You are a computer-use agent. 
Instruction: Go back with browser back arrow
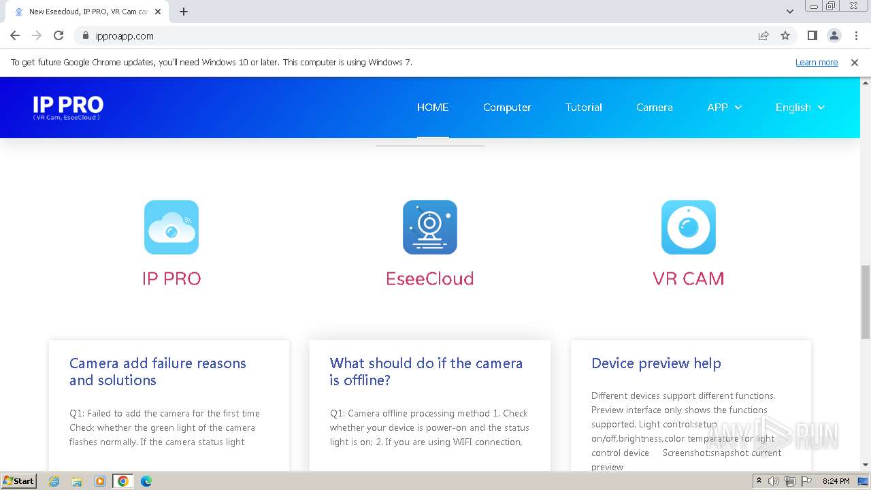coord(15,36)
